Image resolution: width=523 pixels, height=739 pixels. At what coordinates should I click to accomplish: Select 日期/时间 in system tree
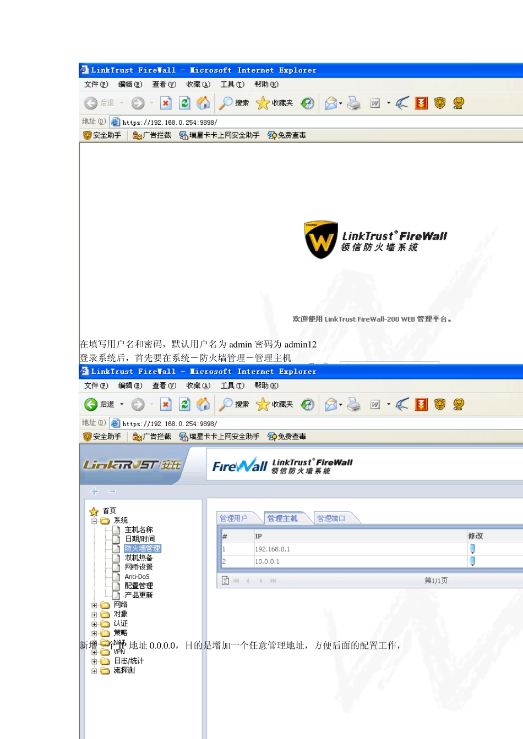pyautogui.click(x=140, y=539)
